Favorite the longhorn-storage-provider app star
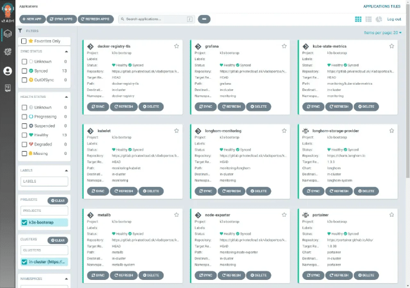Screen dimensions: 410x288 click(x=391, y=131)
